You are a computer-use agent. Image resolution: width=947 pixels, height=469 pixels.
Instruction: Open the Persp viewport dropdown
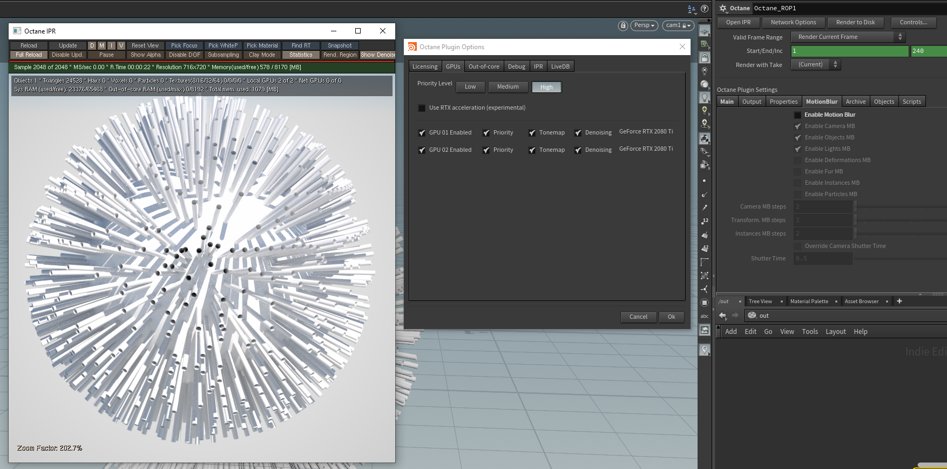644,25
